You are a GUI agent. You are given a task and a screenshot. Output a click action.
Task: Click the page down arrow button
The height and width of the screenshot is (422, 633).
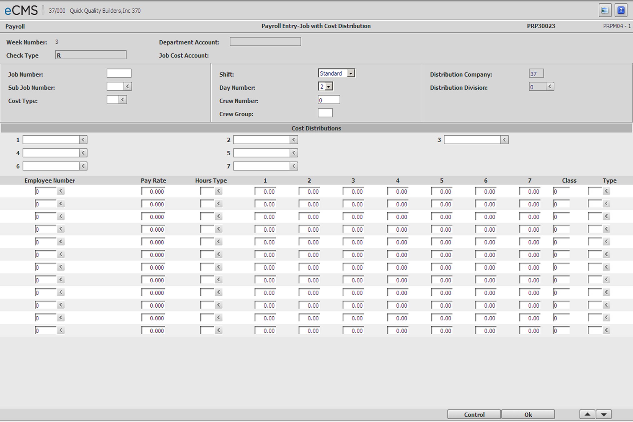[604, 414]
